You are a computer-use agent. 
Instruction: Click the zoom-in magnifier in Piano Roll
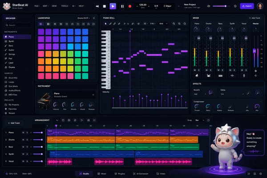click(x=174, y=24)
